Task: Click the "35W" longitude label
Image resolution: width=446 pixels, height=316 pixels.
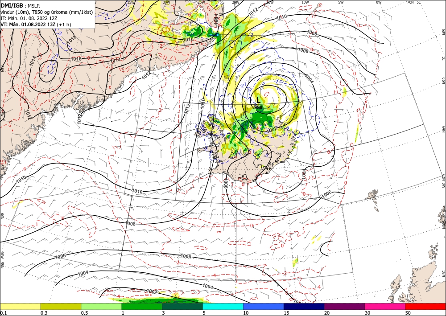Action: (131, 2)
